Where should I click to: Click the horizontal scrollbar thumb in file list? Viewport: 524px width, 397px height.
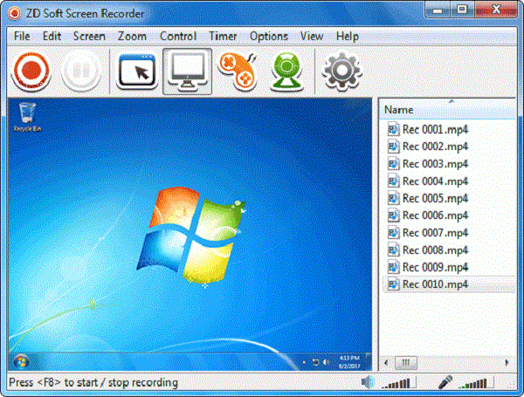[x=406, y=363]
